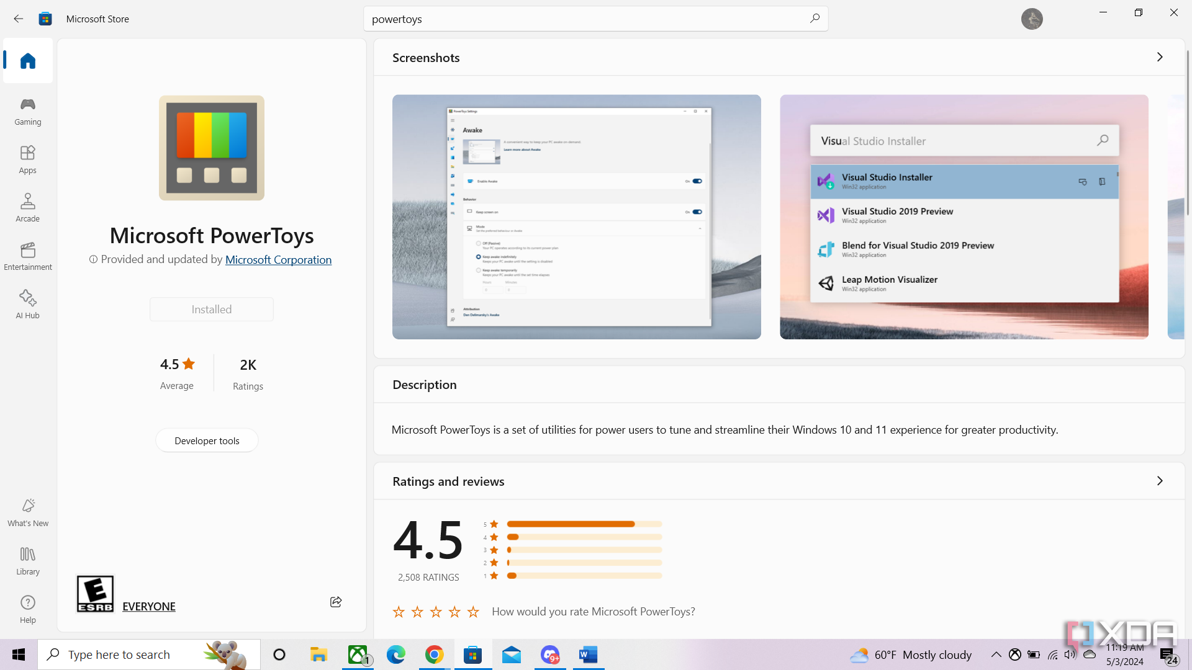Rate PowerToys one star
Viewport: 1192px width, 670px height.
[x=399, y=612]
